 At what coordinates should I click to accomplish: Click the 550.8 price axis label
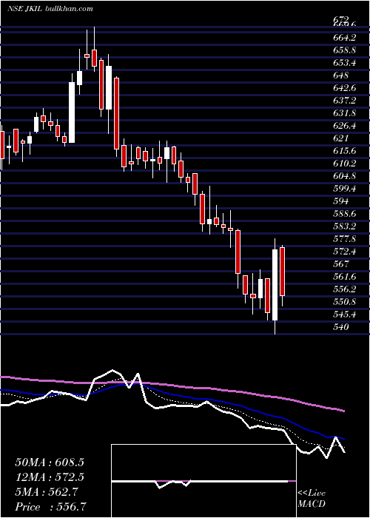tap(345, 302)
